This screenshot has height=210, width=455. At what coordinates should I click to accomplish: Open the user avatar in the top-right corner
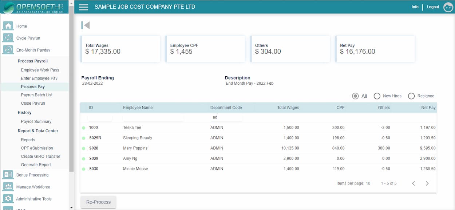[448, 7]
